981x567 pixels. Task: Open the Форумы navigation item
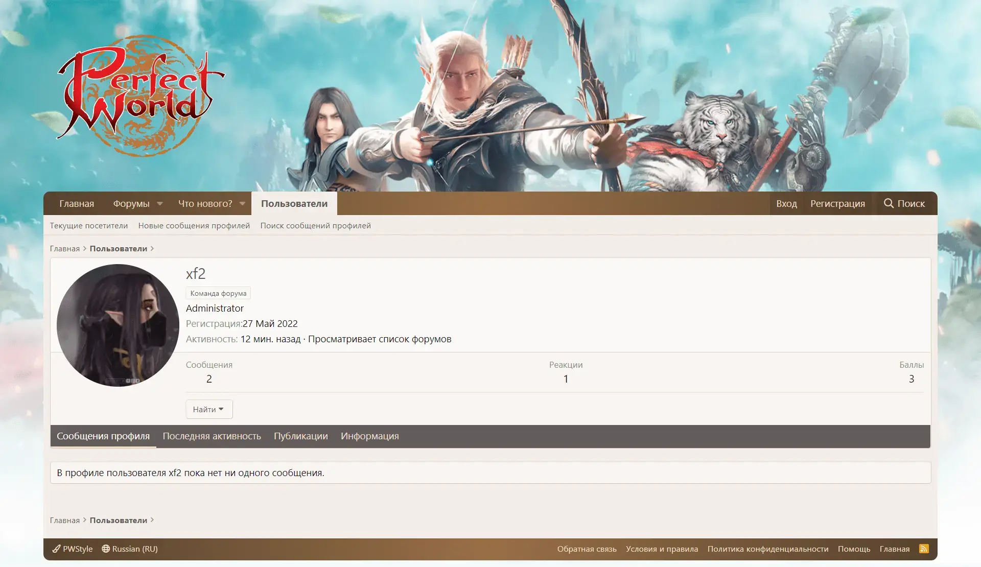tap(131, 203)
